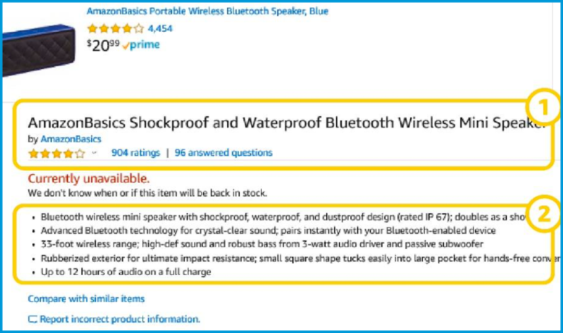Screen dimensions: 563x333
Task: Click the blue speaker product thumbnail
Action: tap(39, 50)
